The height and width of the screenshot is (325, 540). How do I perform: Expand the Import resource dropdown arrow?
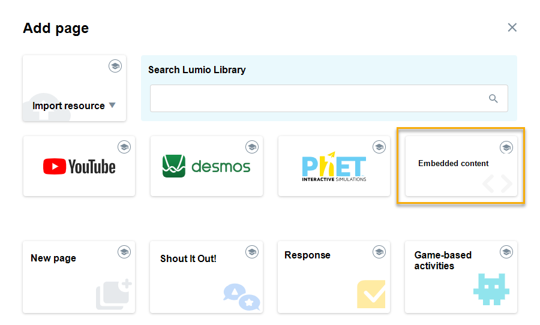click(112, 105)
